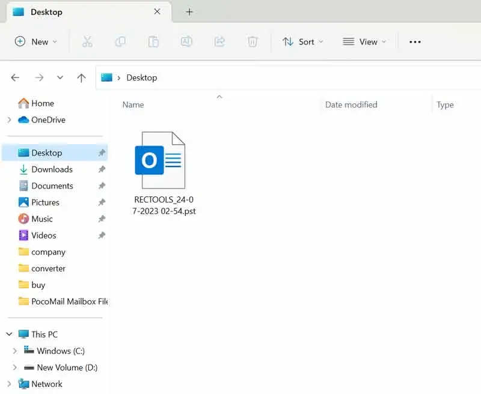Expand the OneDrive tree node
Viewport: 481px width, 394px height.
9,120
